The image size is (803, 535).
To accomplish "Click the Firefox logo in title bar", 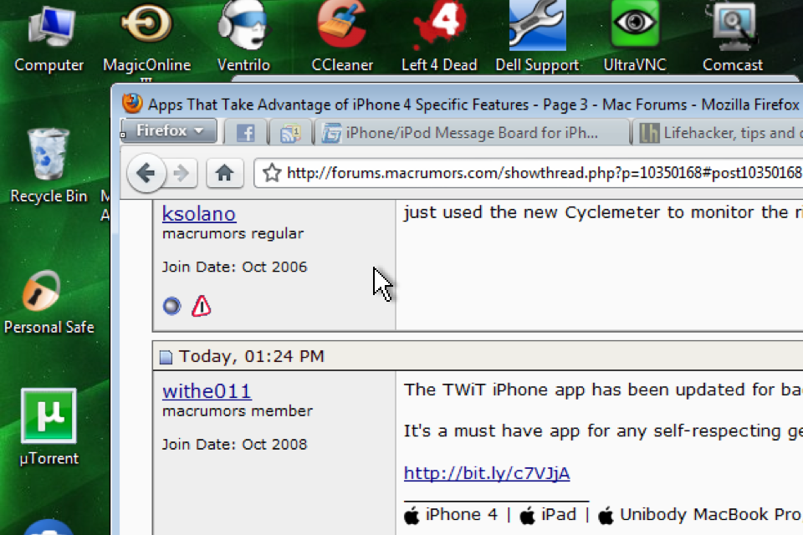I will tap(132, 104).
